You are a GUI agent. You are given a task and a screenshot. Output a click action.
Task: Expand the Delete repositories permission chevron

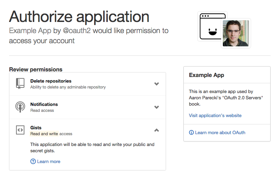point(157,84)
